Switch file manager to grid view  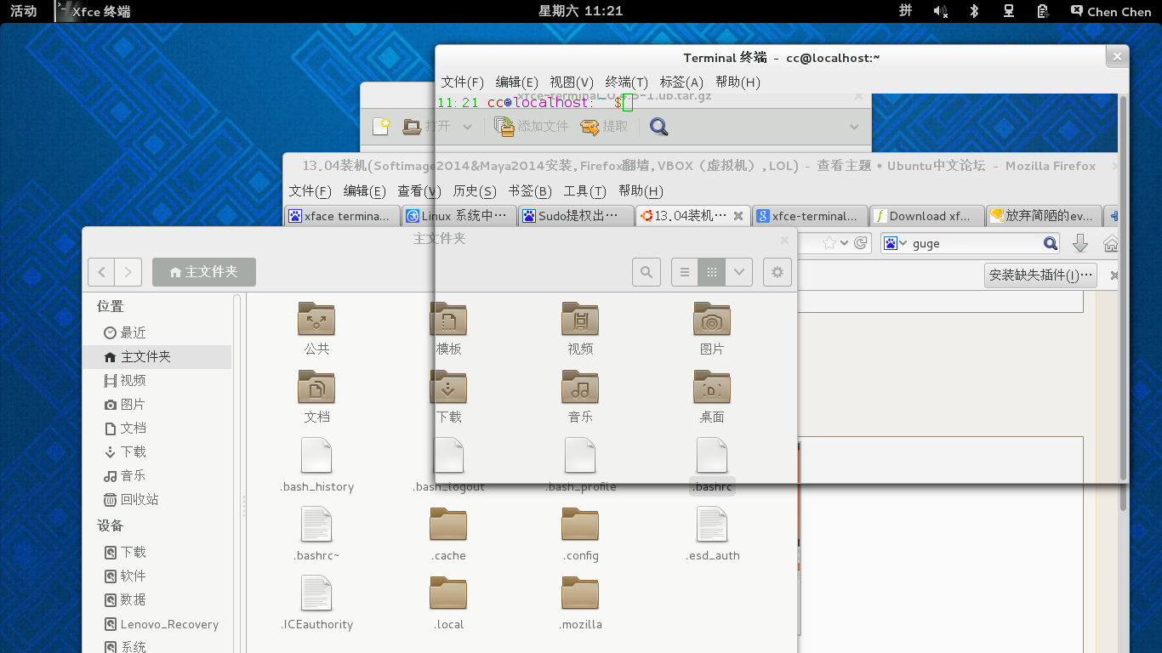(712, 272)
